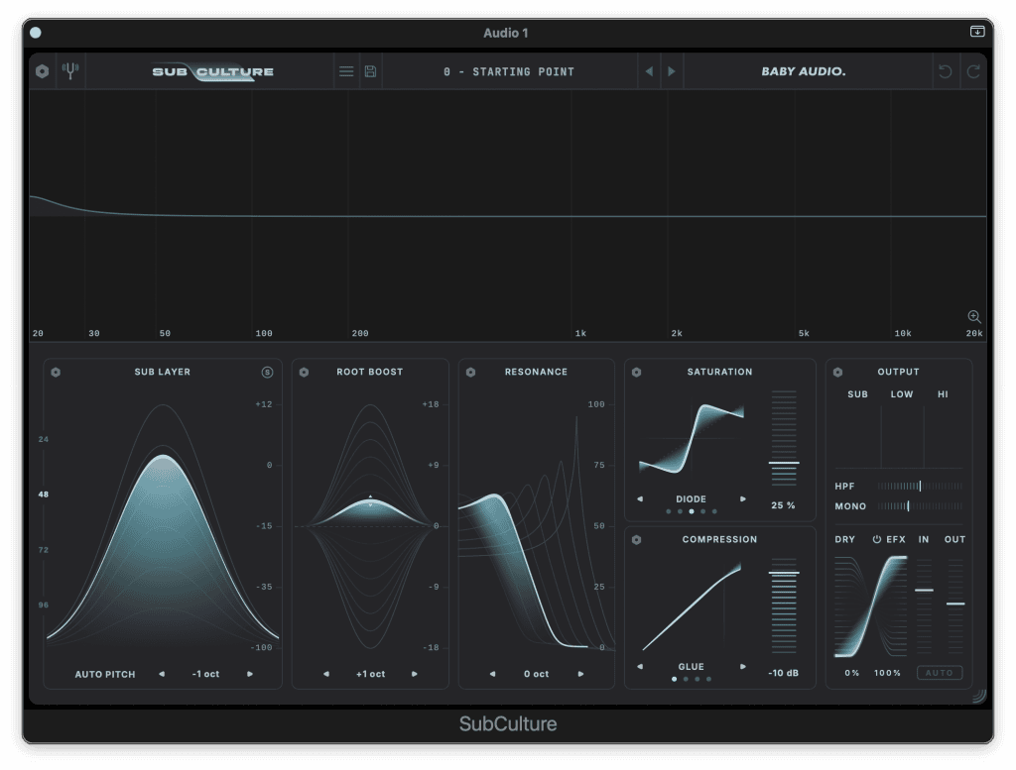Increase Resonance octave with right arrow
This screenshot has width=1016, height=770.
pyautogui.click(x=580, y=674)
